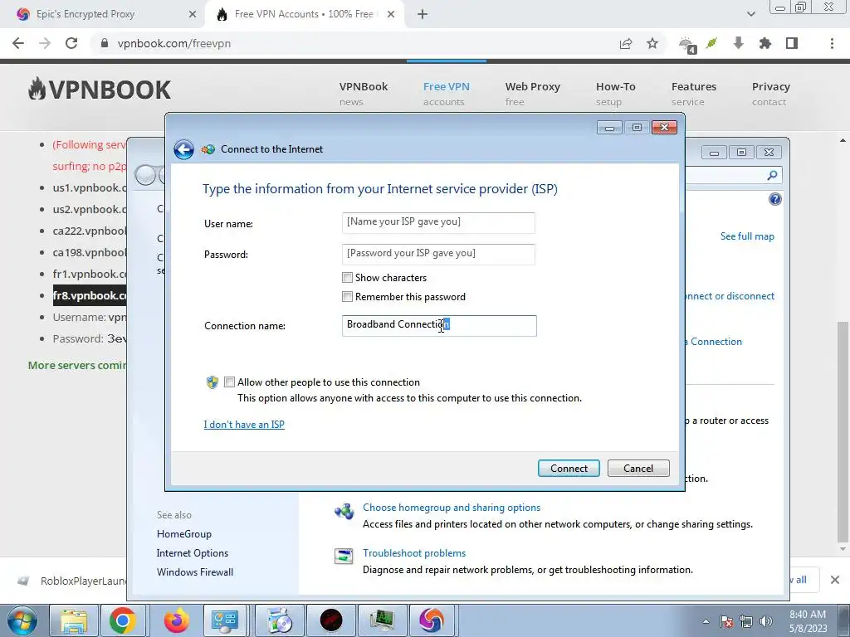850x637 pixels.
Task: Open Choose homegroup and sharing options
Action: tap(452, 508)
